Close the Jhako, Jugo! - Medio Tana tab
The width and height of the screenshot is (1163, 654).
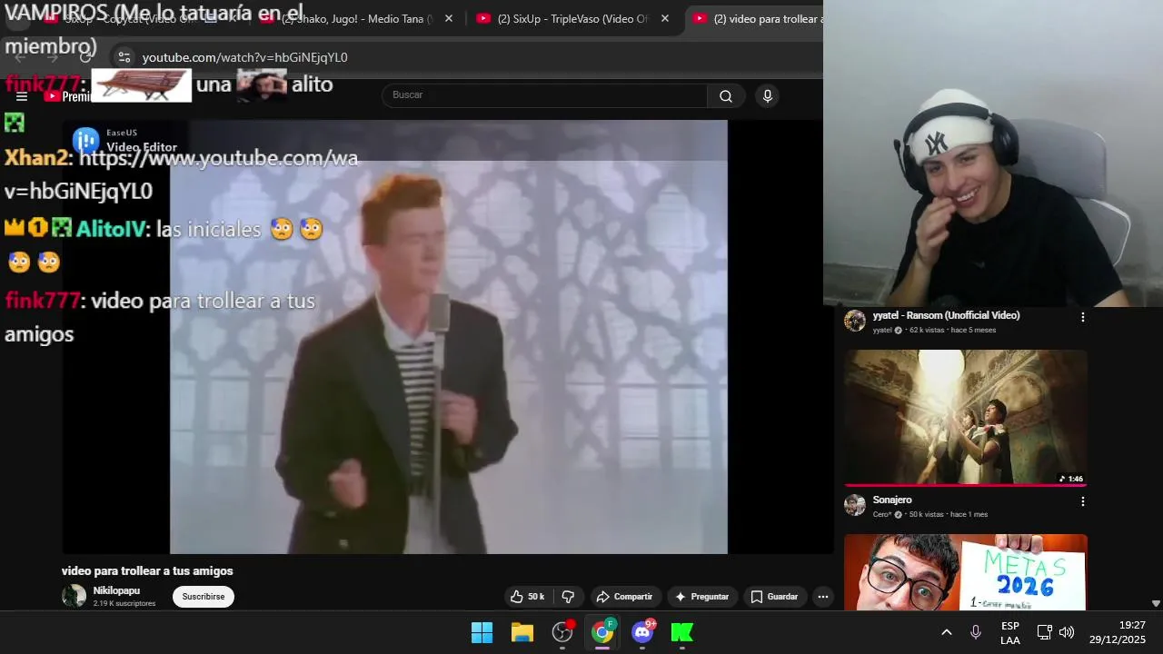pyautogui.click(x=448, y=18)
